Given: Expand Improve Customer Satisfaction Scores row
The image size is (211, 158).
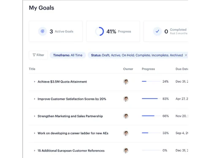Looking at the screenshot, I should click(x=35, y=99).
